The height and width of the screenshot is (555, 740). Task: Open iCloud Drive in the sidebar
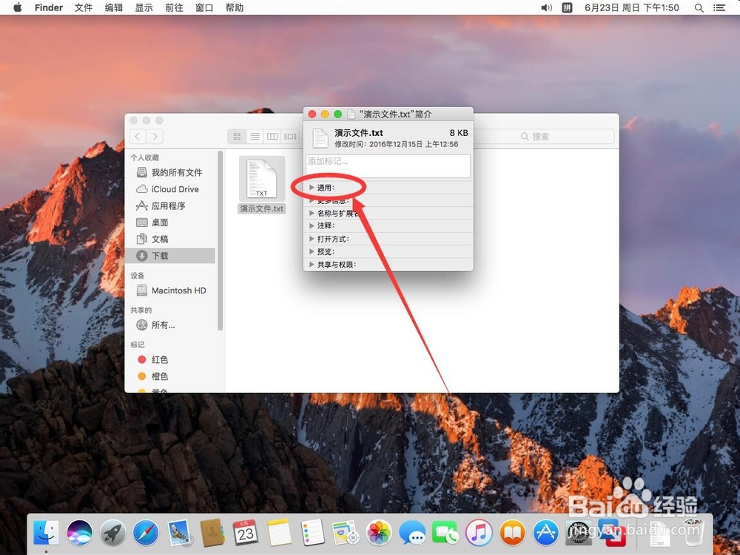tap(170, 189)
